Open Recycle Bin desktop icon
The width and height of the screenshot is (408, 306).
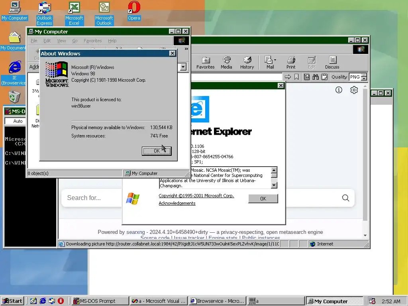pos(14,97)
